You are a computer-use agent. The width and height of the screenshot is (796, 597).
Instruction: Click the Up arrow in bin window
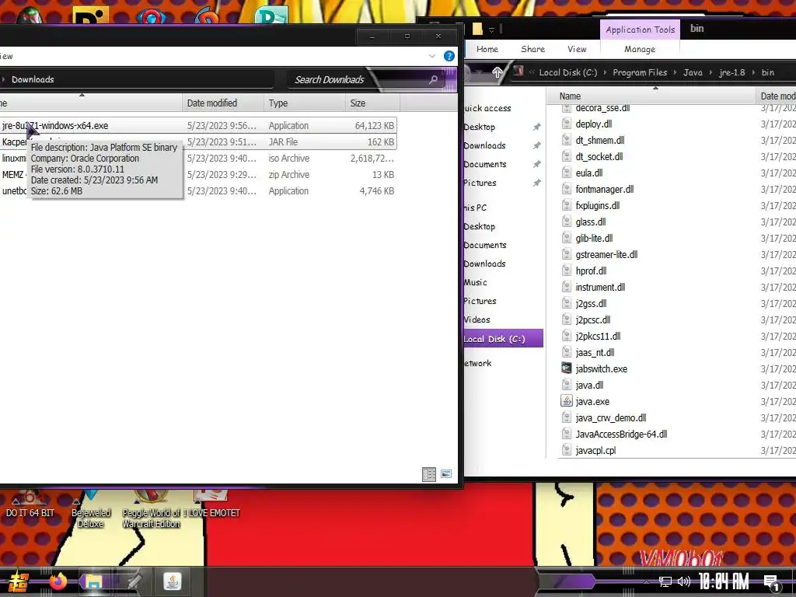click(497, 72)
